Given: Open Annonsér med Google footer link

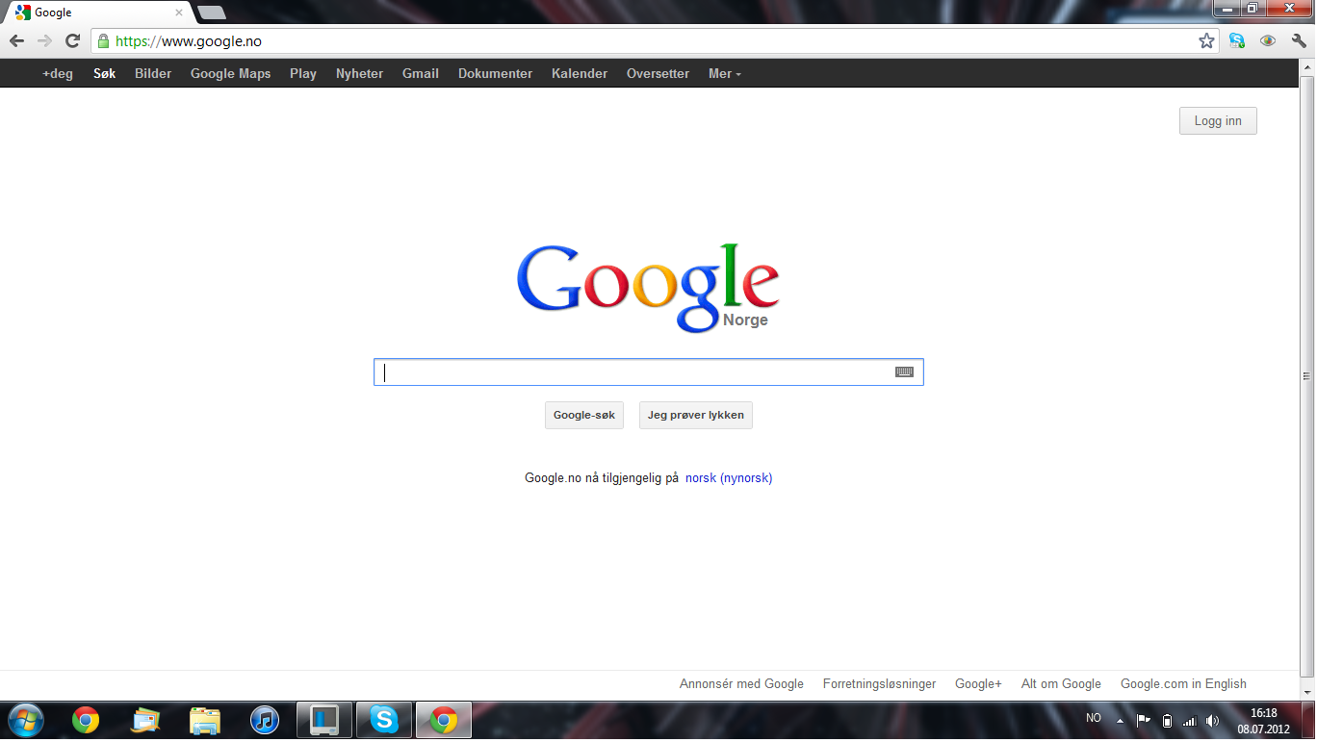Looking at the screenshot, I should [741, 683].
